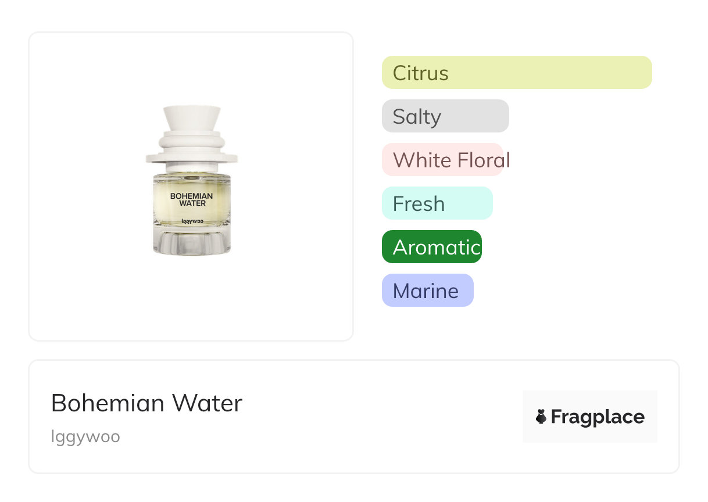Click the Fragplace perfume bottle logo icon
This screenshot has height=502, width=708.
click(541, 417)
